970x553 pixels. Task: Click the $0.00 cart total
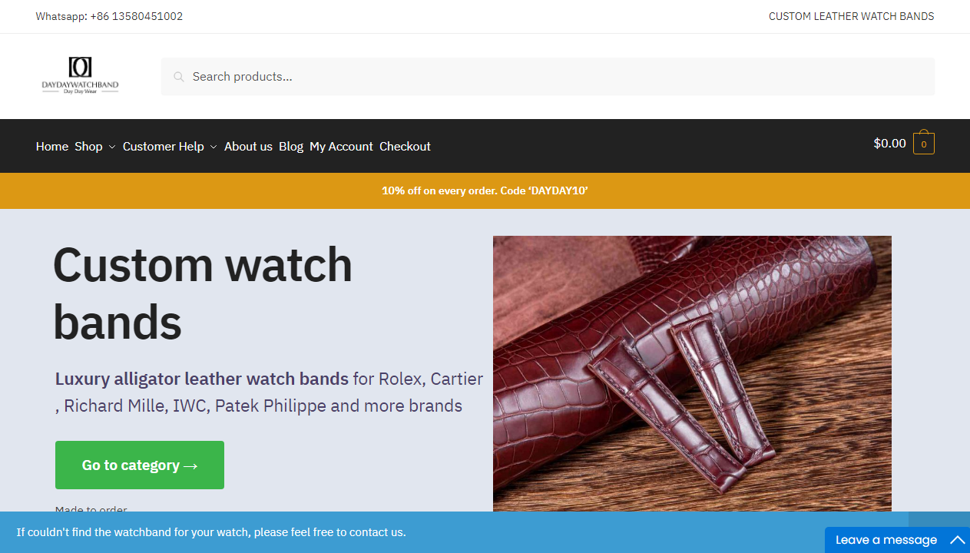tap(890, 143)
